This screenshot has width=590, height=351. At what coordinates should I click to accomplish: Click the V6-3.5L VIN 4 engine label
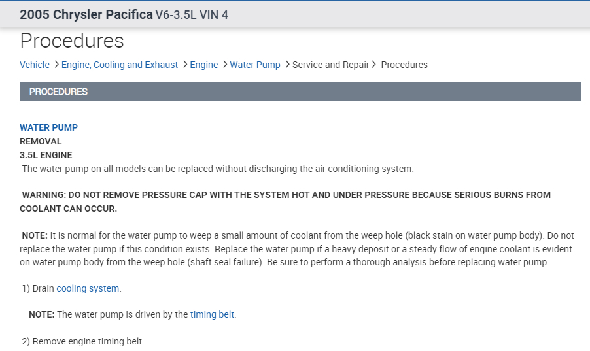point(192,14)
